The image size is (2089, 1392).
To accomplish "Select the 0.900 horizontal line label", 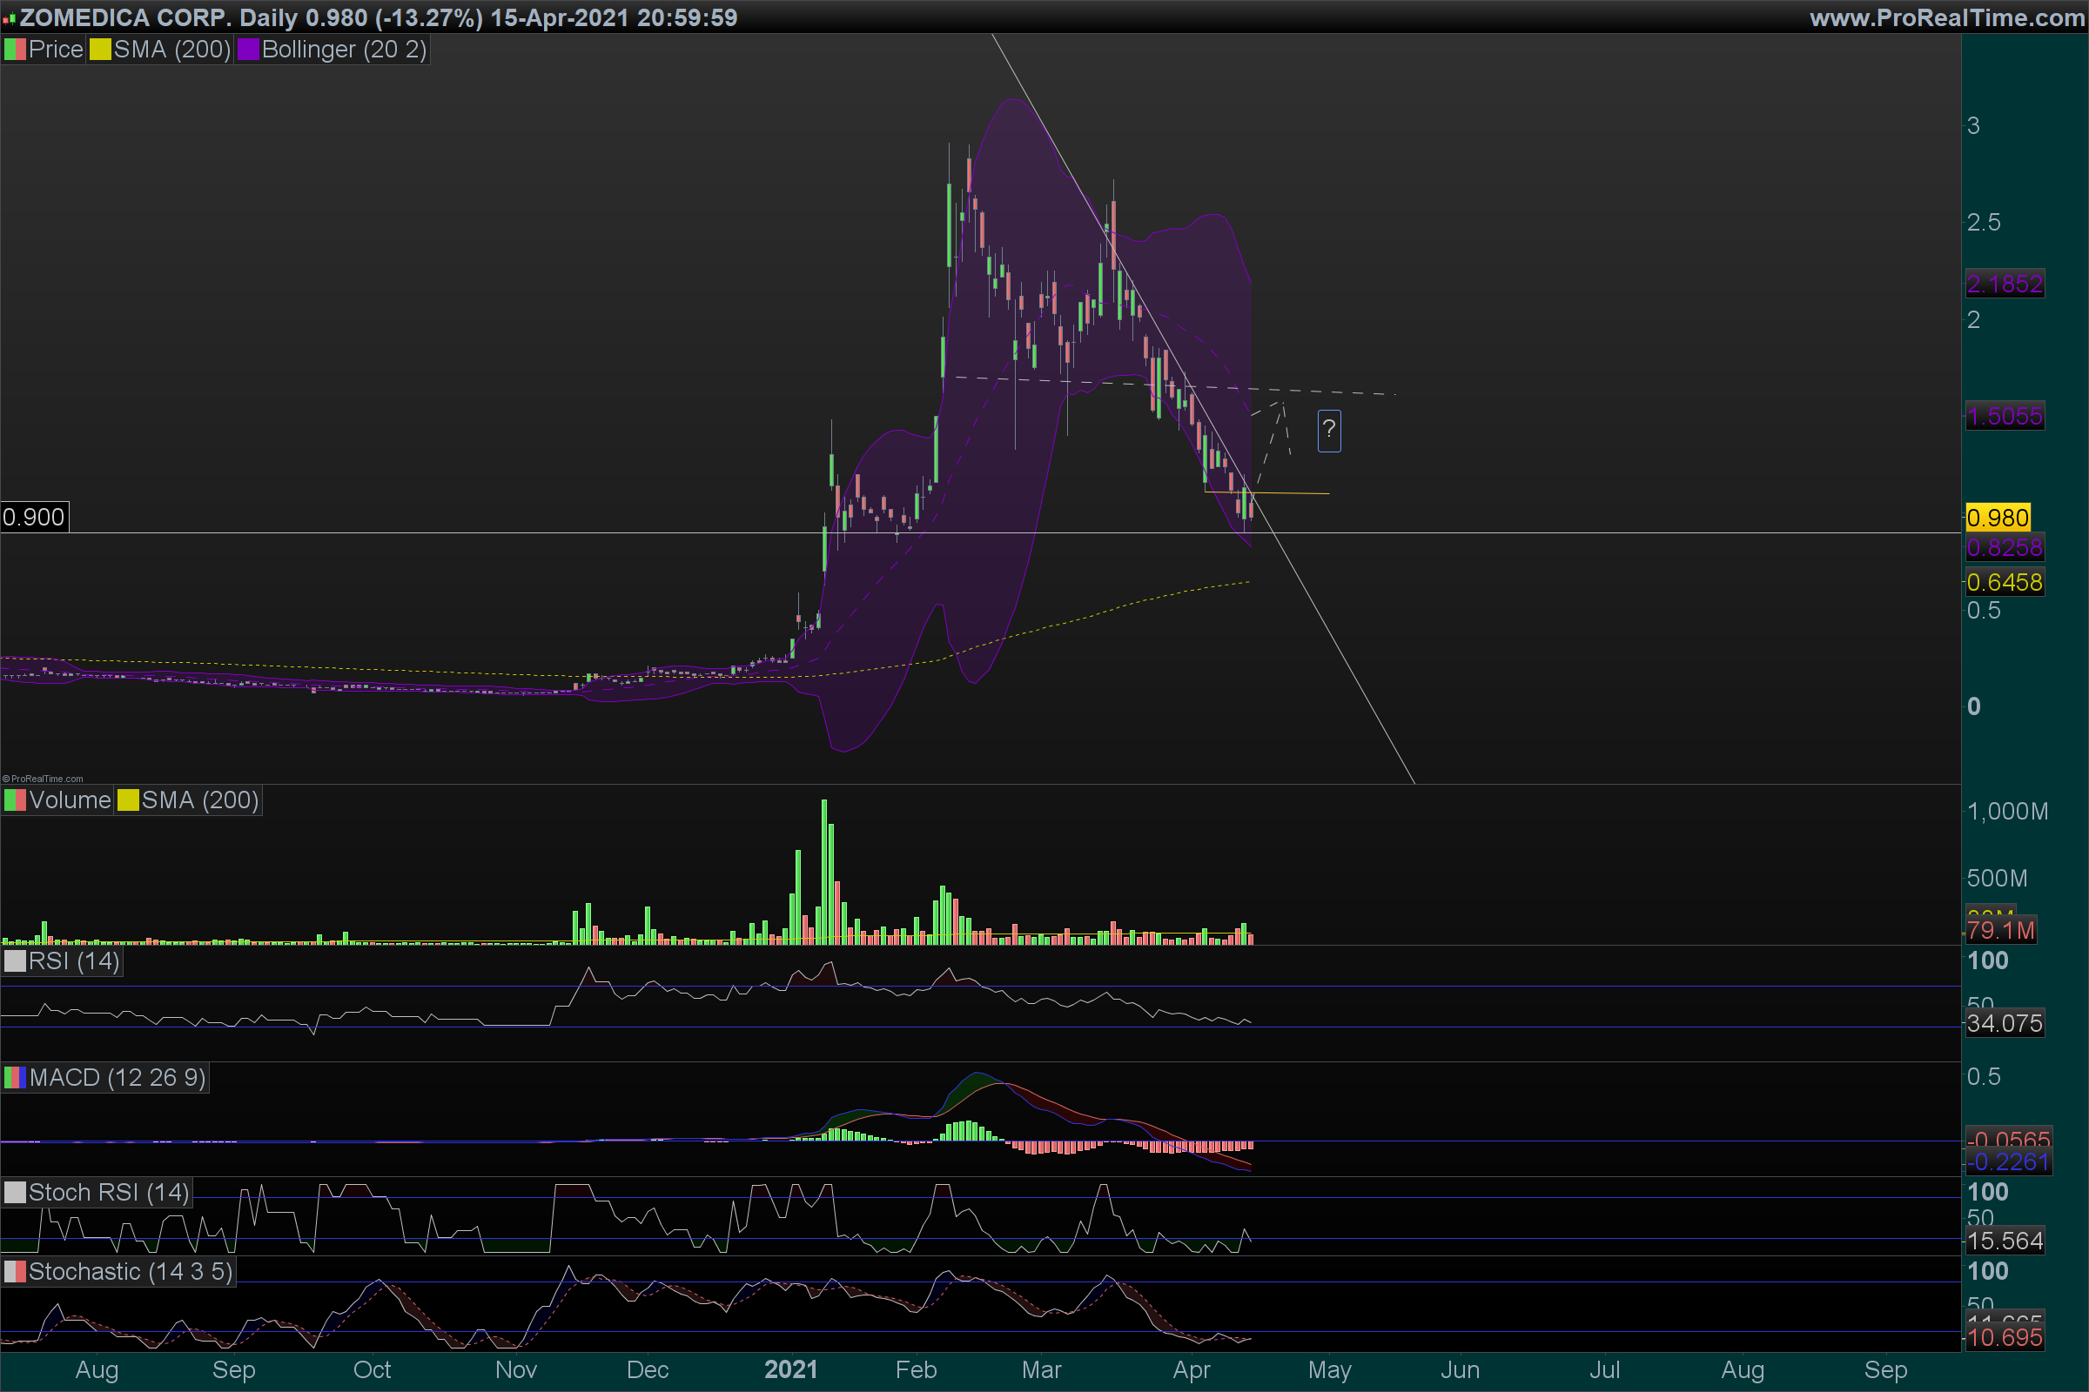I will coord(34,517).
